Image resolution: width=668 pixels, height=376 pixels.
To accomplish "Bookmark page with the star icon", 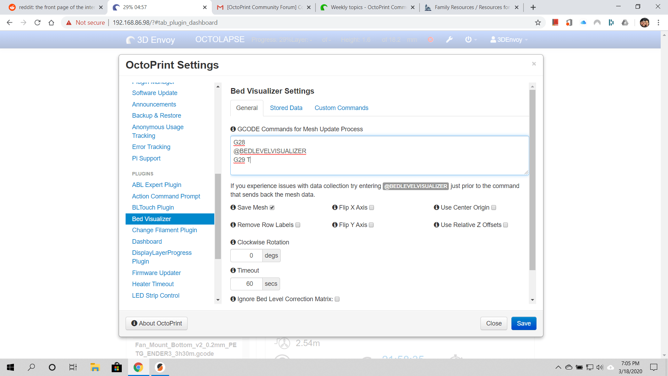I will (x=538, y=23).
